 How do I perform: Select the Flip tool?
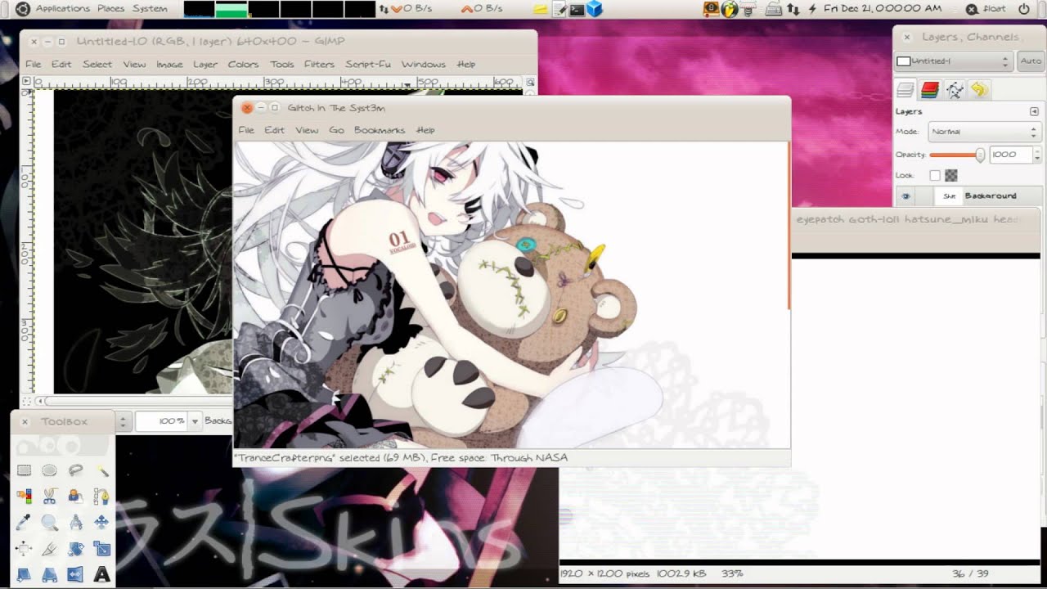(76, 574)
